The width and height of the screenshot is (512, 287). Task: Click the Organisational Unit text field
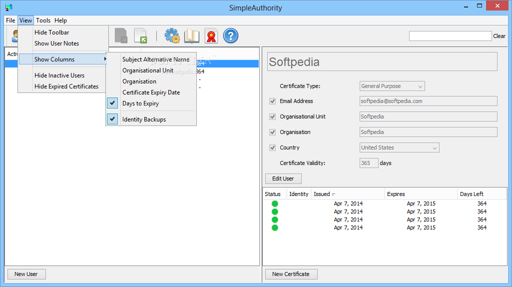click(x=429, y=116)
